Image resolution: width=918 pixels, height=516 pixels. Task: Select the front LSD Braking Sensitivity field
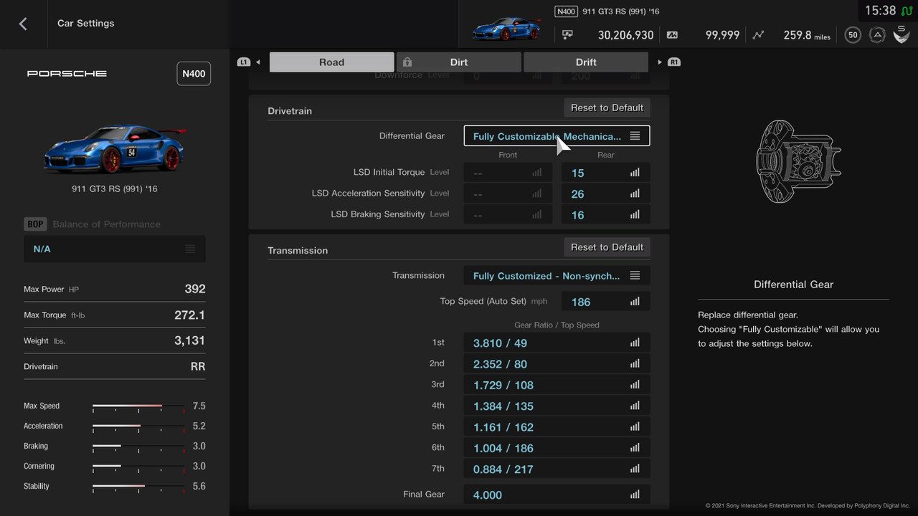pos(508,214)
